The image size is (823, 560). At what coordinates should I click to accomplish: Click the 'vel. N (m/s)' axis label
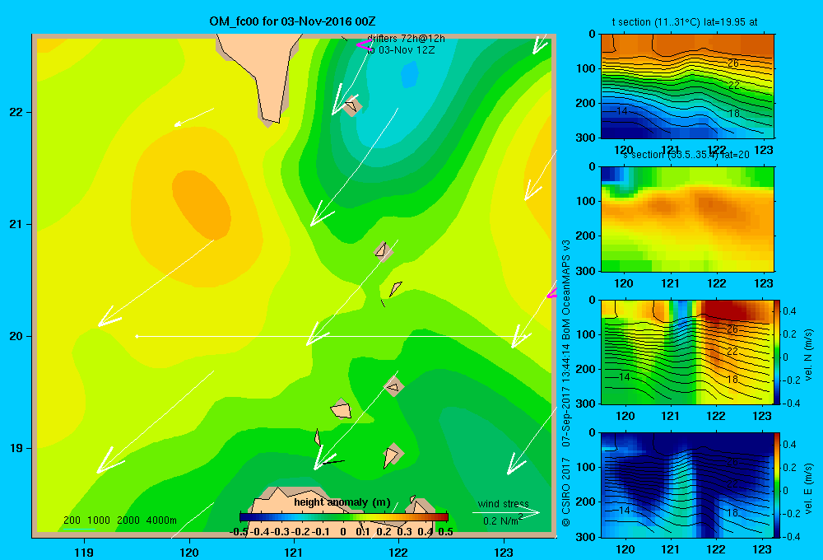point(808,355)
